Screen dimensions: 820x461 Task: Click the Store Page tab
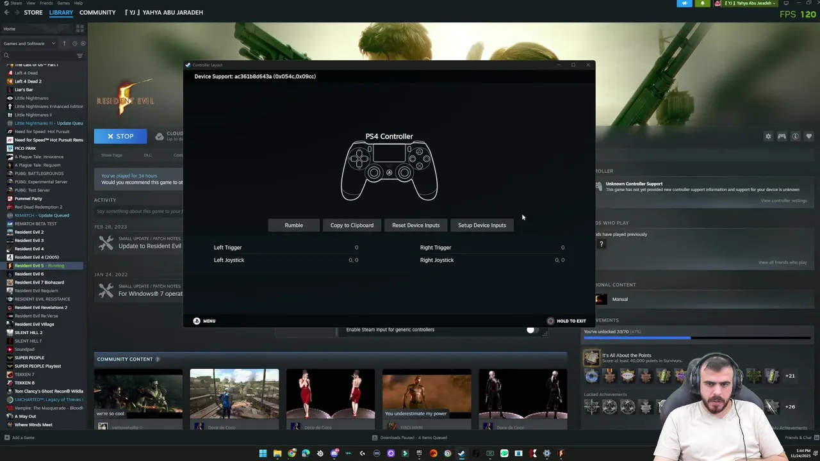pyautogui.click(x=111, y=155)
